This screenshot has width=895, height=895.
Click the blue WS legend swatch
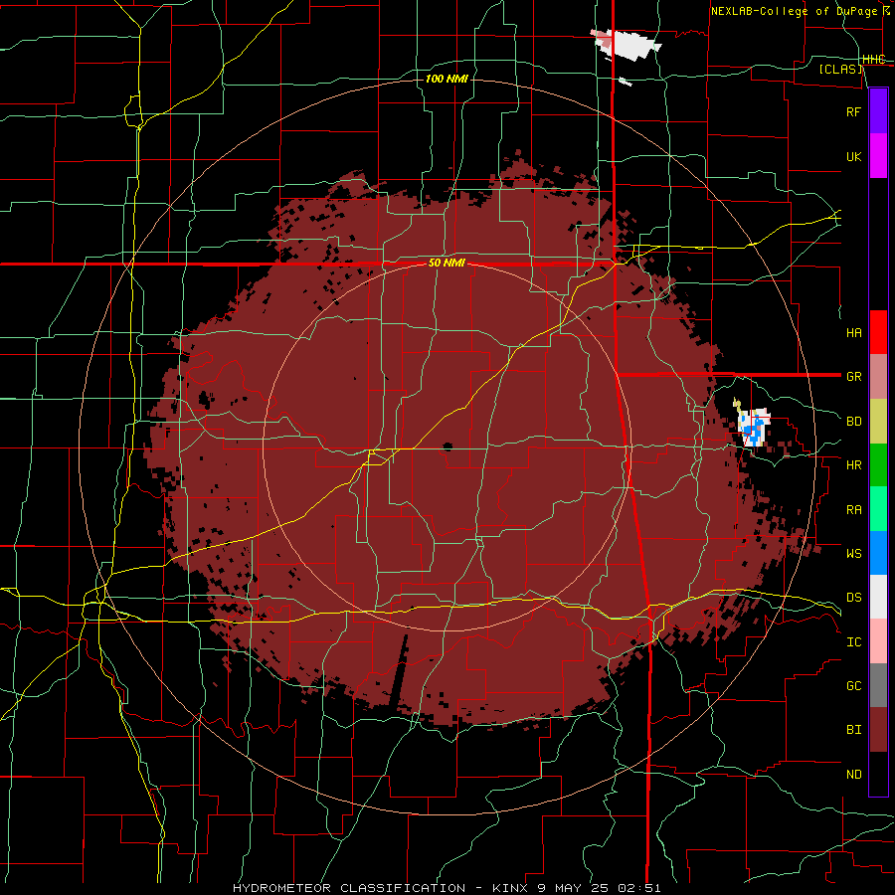coord(878,553)
